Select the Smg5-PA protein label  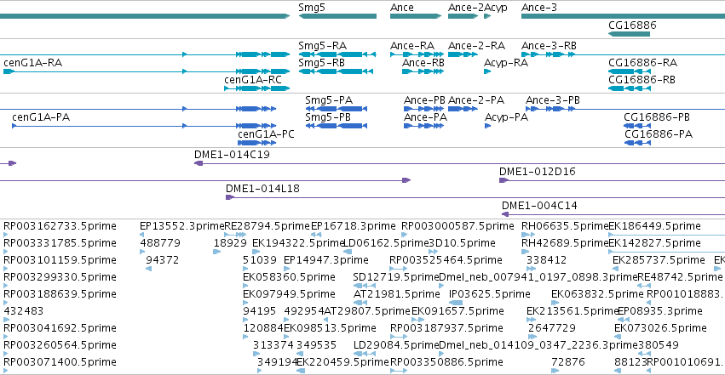point(329,100)
